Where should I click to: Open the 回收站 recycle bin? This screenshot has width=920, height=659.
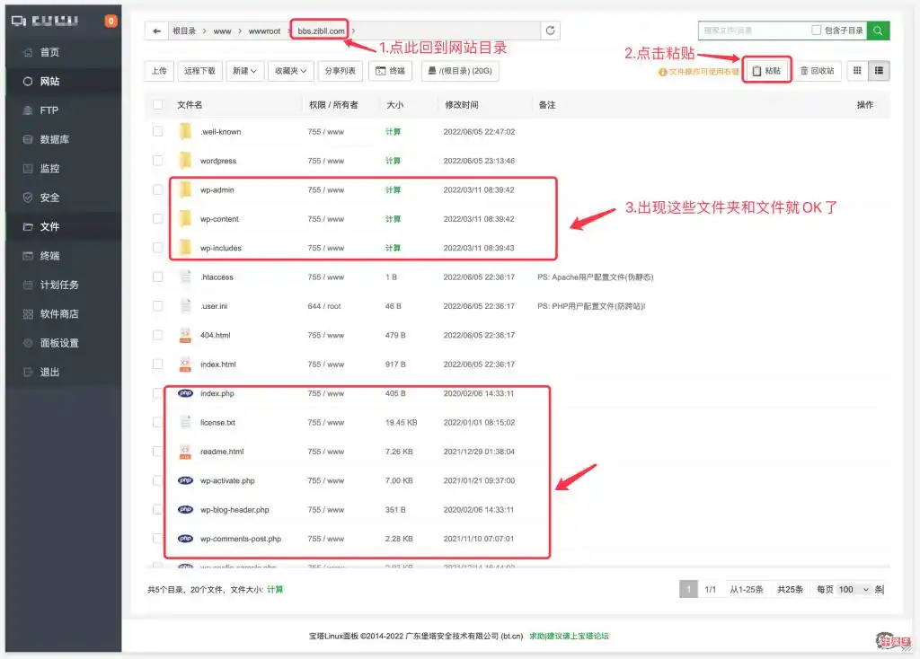tap(817, 70)
